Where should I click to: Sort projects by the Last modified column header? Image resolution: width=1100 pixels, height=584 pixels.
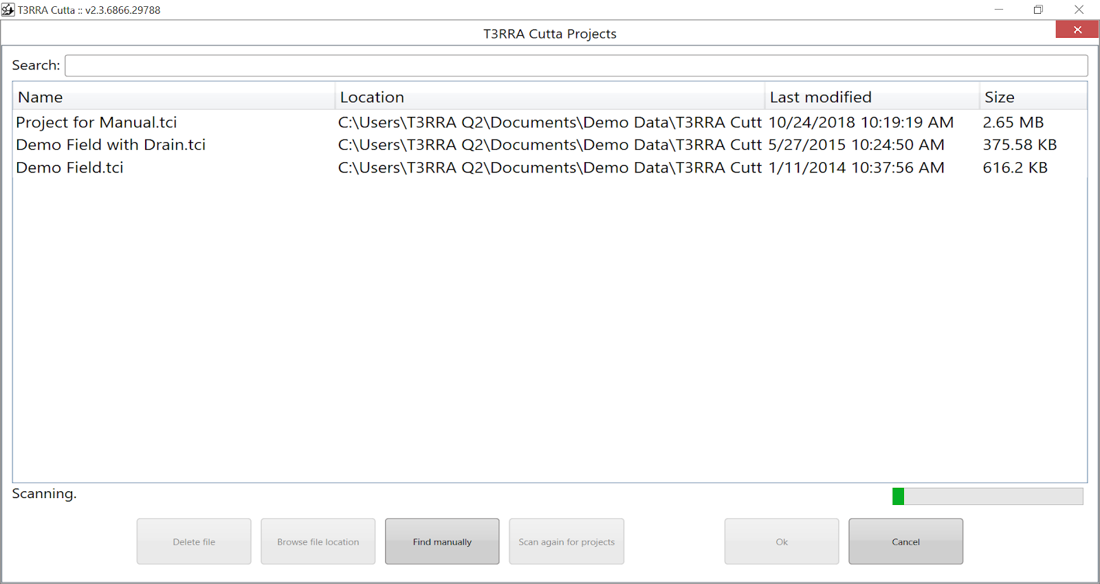(x=872, y=97)
